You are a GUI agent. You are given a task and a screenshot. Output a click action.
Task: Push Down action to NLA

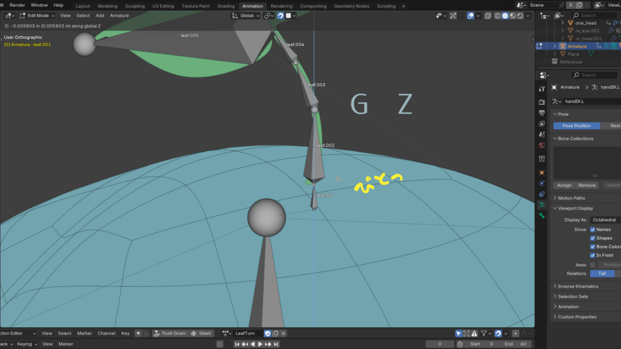(x=170, y=333)
